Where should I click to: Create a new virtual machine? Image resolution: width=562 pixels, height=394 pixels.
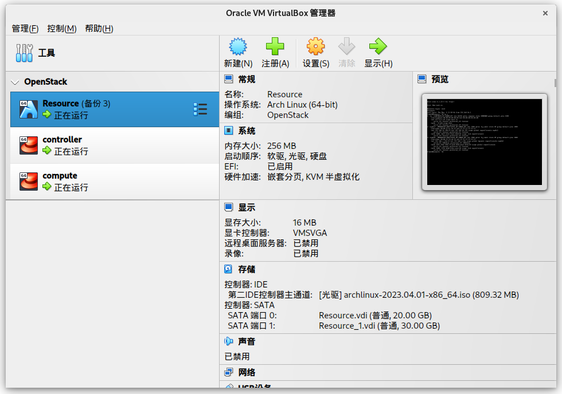237,52
